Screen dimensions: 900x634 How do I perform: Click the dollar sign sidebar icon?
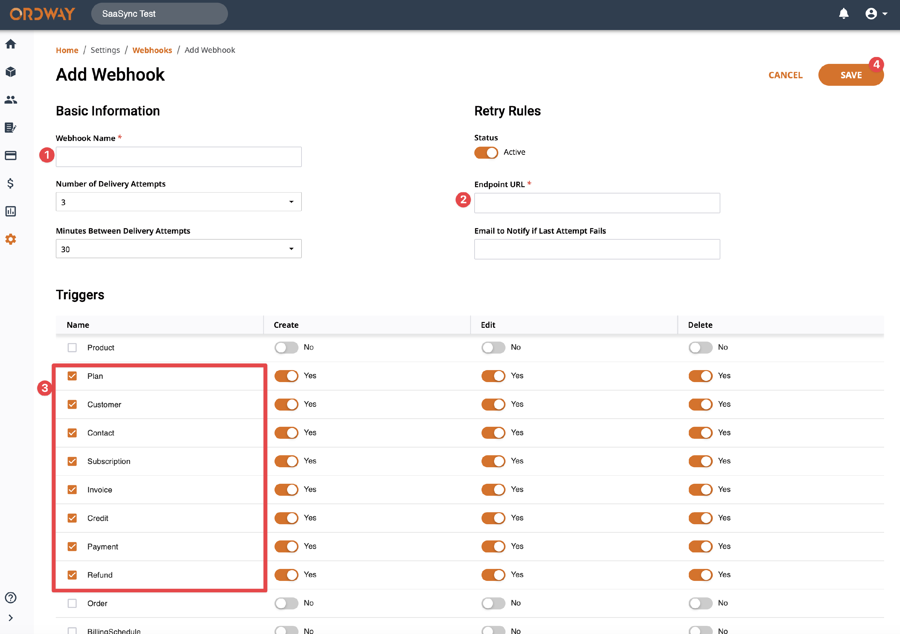(10, 183)
